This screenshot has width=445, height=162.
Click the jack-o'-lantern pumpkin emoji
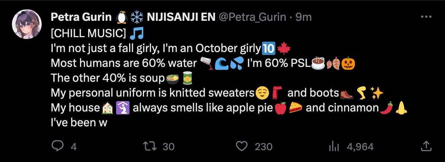(348, 64)
